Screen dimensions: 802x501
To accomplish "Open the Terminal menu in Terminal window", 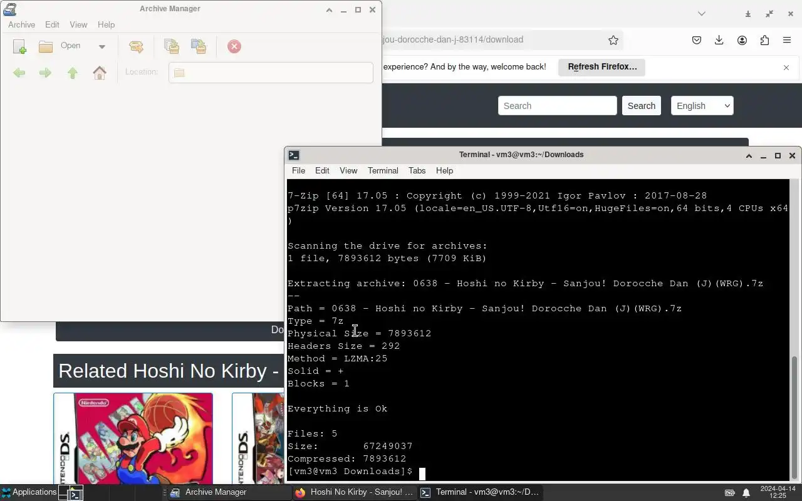I will pyautogui.click(x=383, y=170).
